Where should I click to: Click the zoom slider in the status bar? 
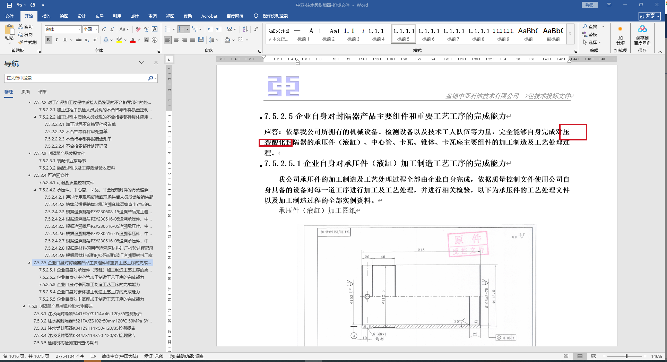(626, 356)
